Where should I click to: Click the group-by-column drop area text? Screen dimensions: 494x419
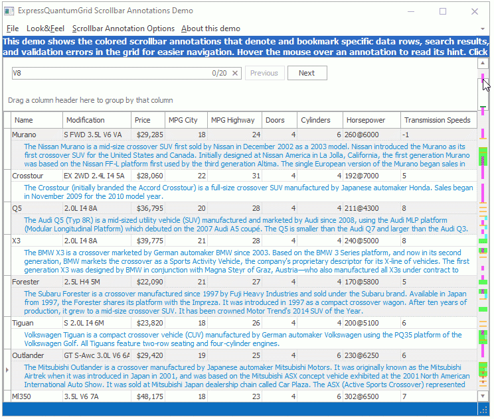point(90,100)
